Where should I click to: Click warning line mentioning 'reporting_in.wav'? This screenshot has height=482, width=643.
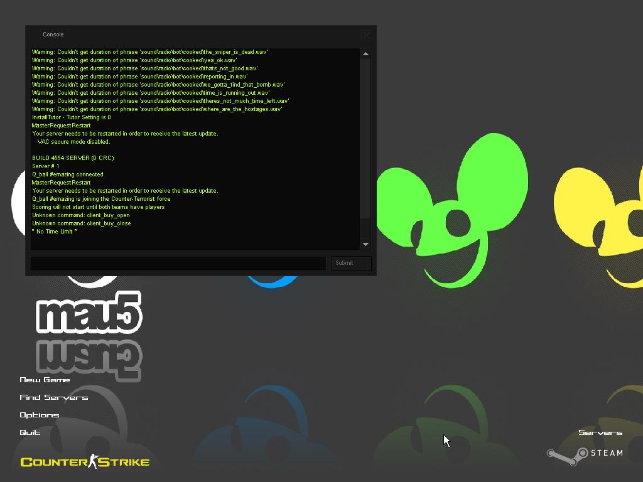(x=140, y=77)
